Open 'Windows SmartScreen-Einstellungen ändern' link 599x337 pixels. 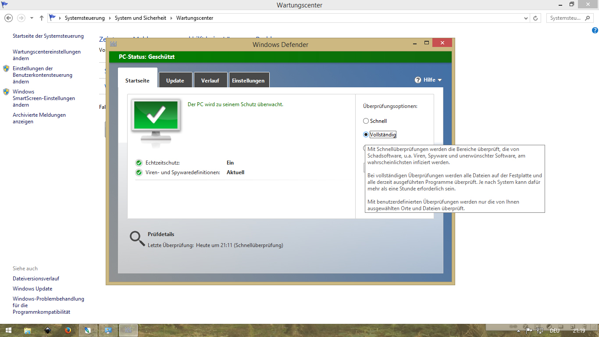point(44,98)
